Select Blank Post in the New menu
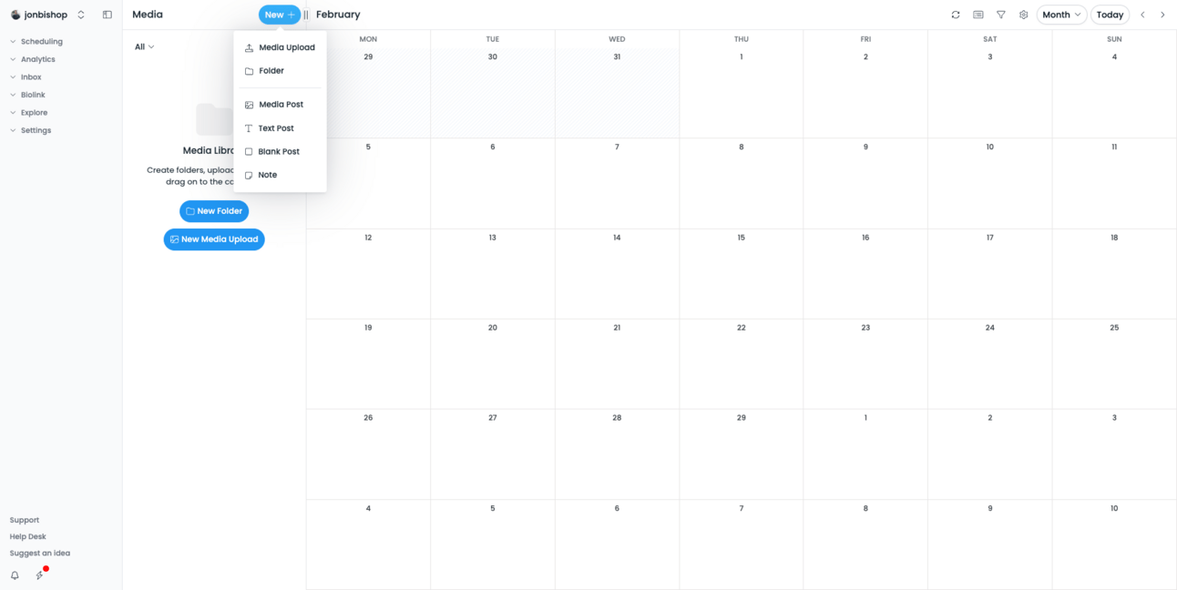 coord(280,152)
